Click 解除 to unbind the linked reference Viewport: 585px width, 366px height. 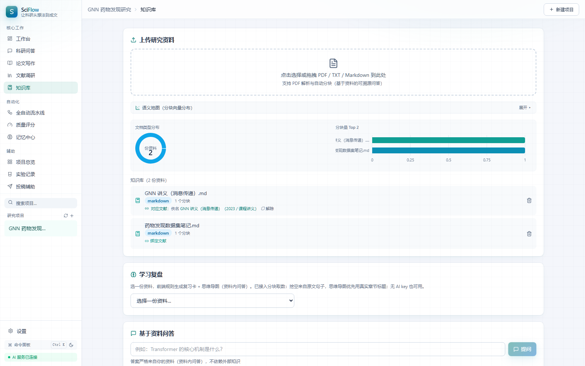tap(268, 209)
